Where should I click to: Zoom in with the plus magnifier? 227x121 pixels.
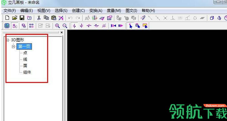tap(57, 26)
